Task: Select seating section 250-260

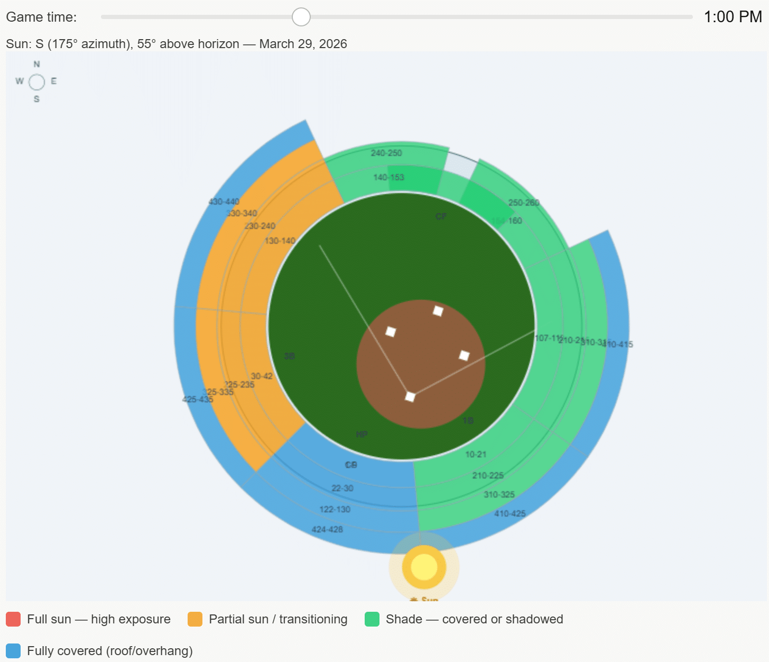Action: click(523, 203)
